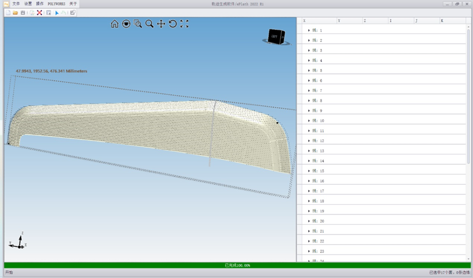This screenshot has height=278, width=473.
Task: Open the POLYWORKS menu
Action: tap(56, 4)
